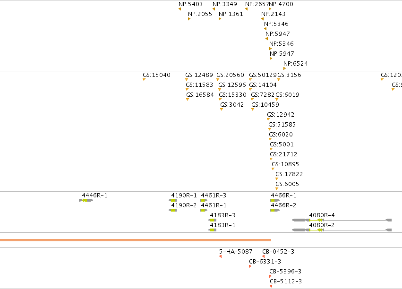Select the 4461R-1 transcript
This screenshot has width=402, height=289.
tap(204, 210)
